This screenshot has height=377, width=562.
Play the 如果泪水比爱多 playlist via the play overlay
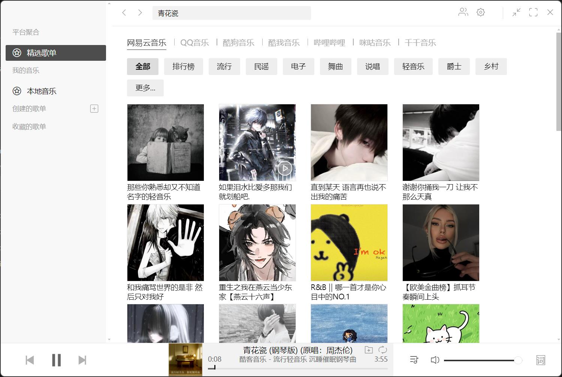coord(285,169)
